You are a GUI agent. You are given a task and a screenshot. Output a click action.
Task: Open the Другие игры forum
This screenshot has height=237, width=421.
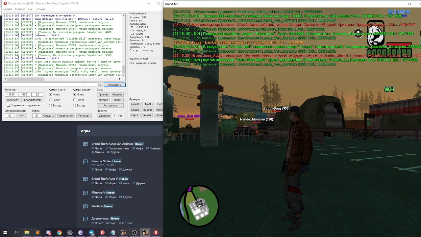click(x=100, y=219)
